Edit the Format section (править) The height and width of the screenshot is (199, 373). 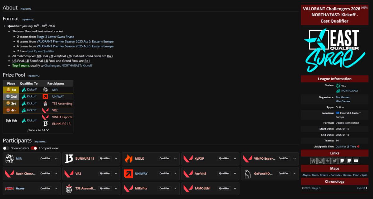pos(28,20)
